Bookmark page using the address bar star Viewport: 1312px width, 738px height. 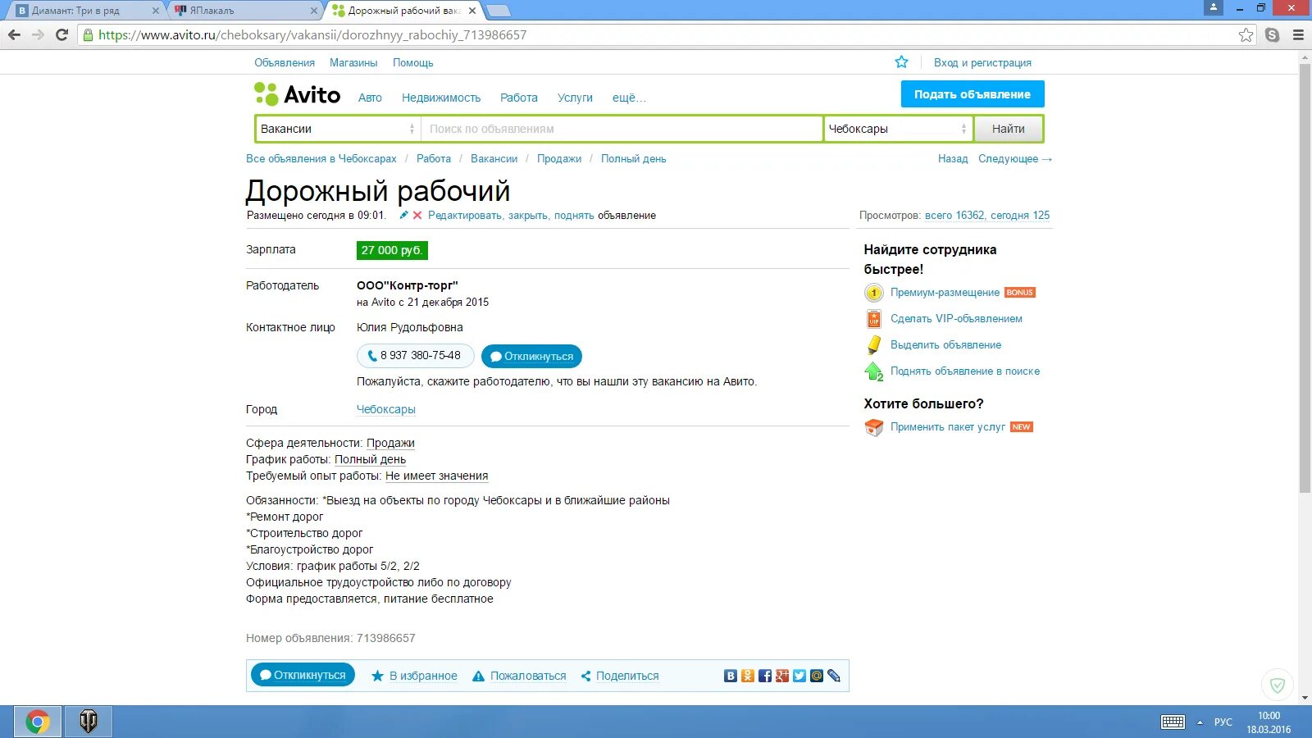pyautogui.click(x=1246, y=34)
